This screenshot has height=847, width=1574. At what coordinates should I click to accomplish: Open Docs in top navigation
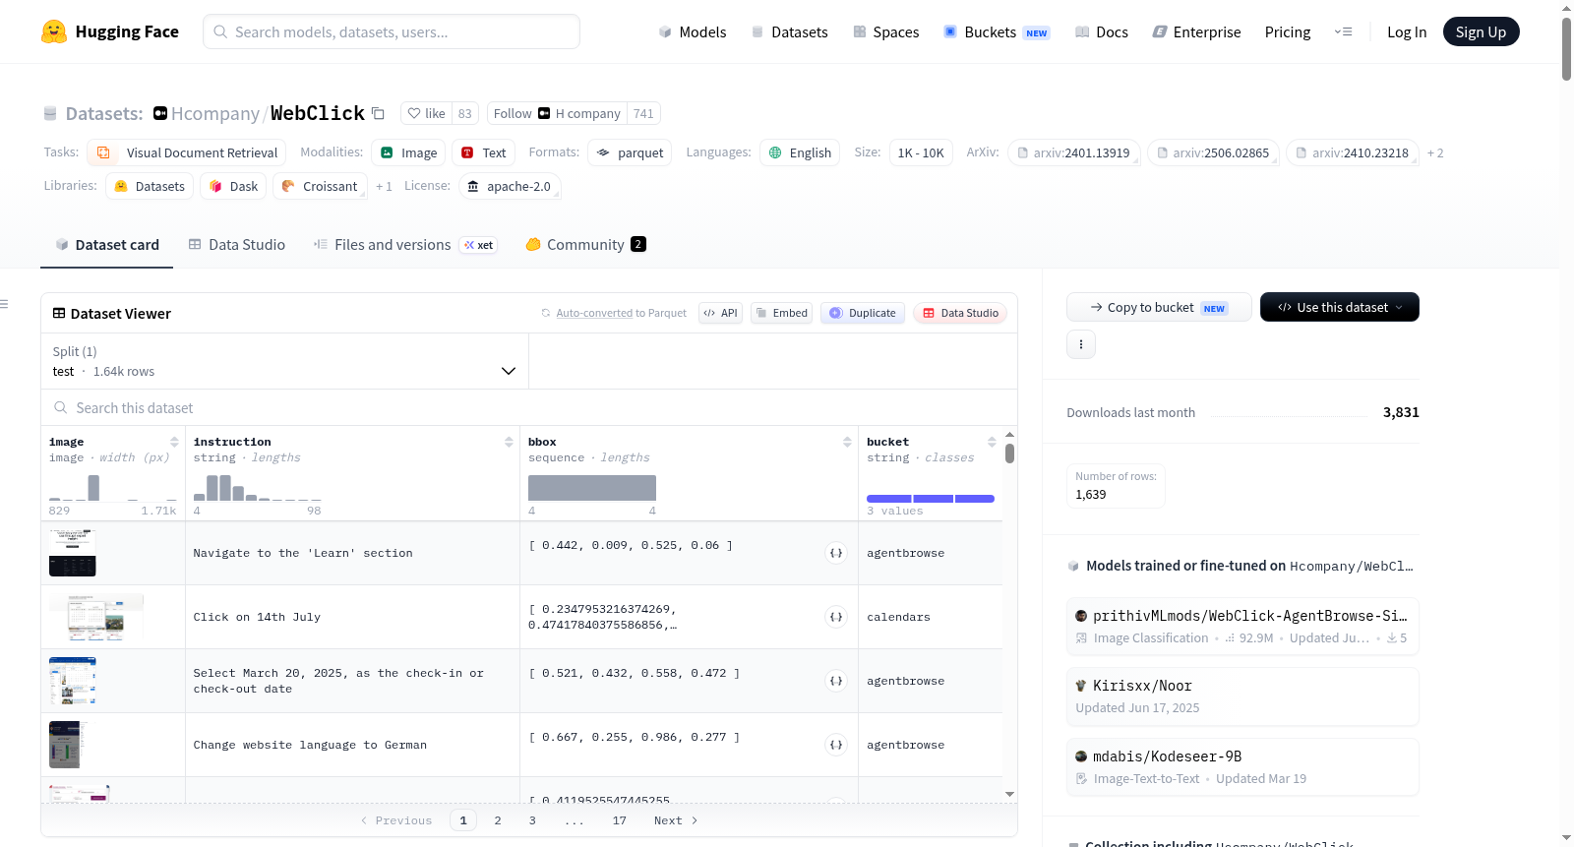point(1101,31)
